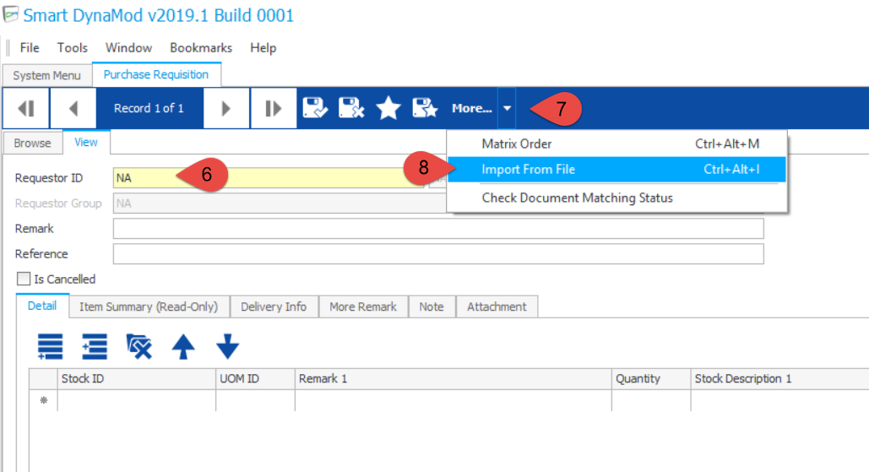Click the add row icon in Detail
The width and height of the screenshot is (869, 472).
(x=50, y=347)
